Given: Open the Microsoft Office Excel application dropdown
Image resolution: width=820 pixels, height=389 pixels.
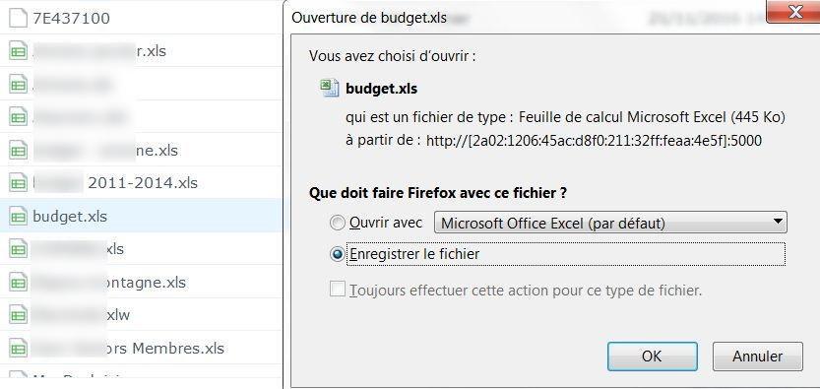Looking at the screenshot, I should [610, 223].
